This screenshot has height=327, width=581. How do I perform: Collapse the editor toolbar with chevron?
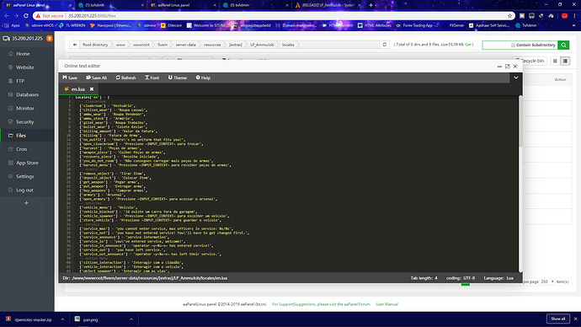click(516, 78)
